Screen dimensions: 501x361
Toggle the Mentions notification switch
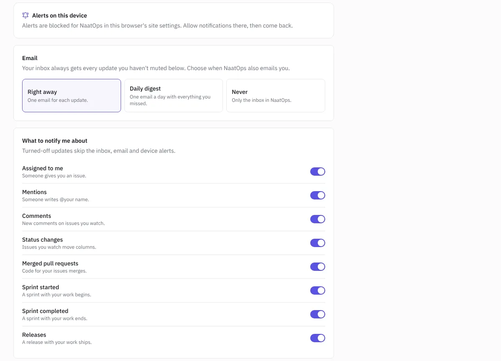[x=318, y=195]
